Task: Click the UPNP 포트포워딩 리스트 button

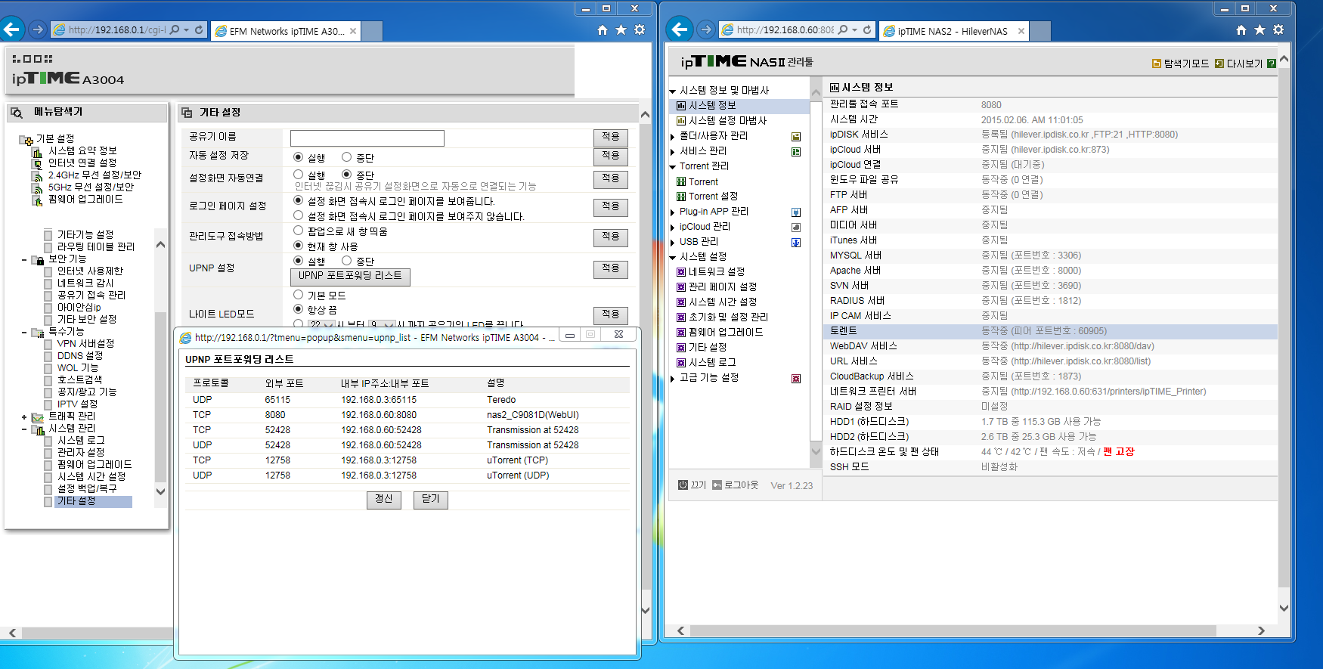Action: [350, 276]
